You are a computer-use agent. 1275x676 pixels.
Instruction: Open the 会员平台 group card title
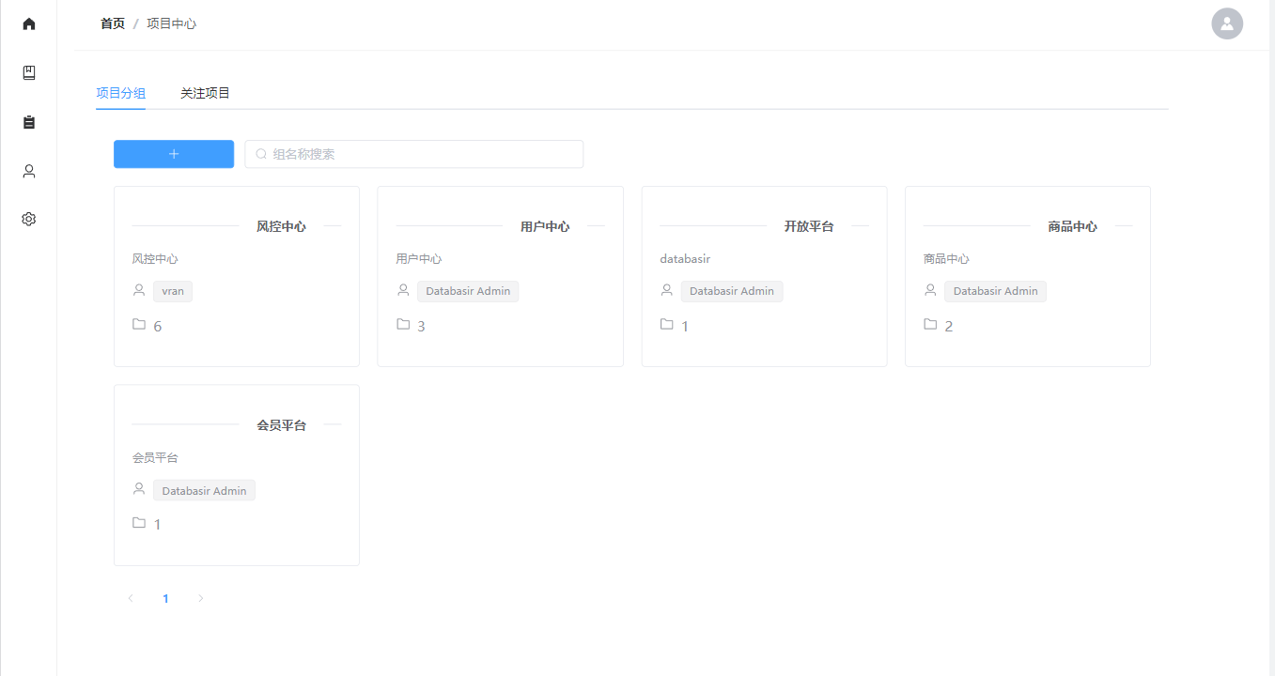tap(281, 425)
